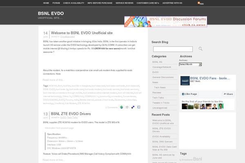
Task: Select Tech News subcategory
Action: [160, 87]
